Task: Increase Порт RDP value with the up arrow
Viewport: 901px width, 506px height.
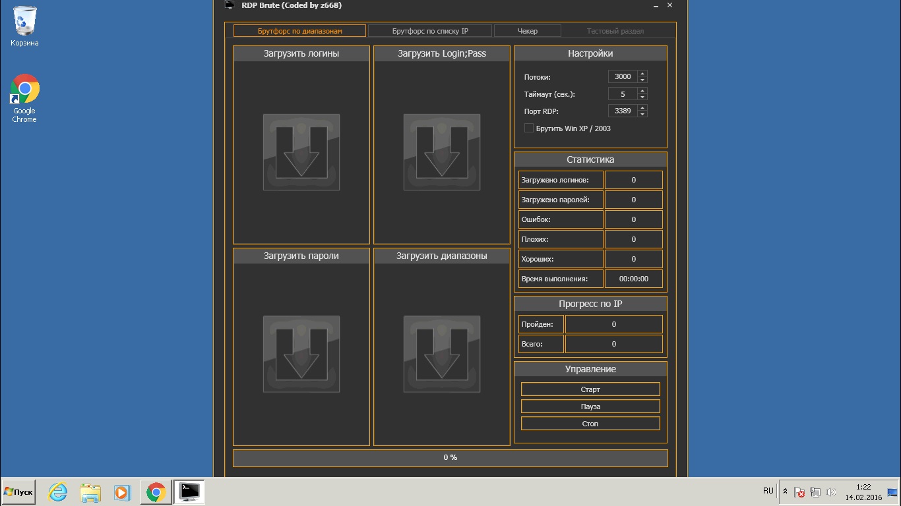Action: 642,107
